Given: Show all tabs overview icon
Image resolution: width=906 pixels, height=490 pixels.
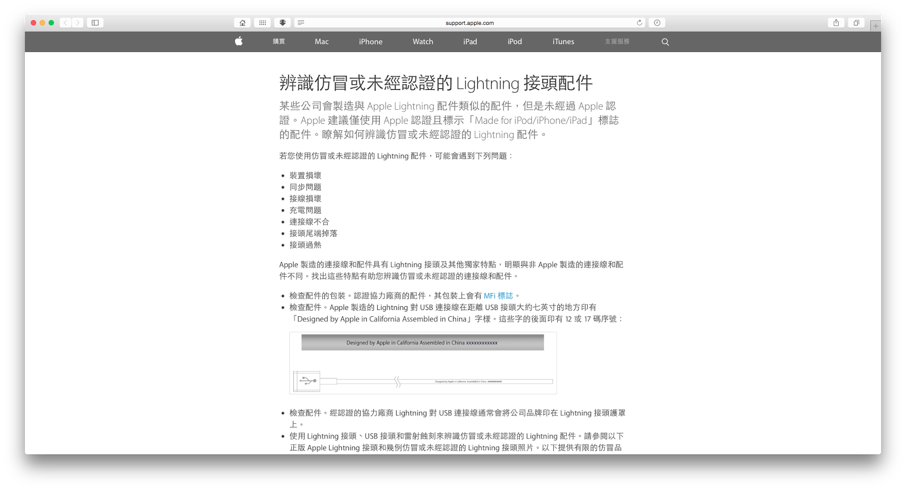Looking at the screenshot, I should (x=856, y=23).
